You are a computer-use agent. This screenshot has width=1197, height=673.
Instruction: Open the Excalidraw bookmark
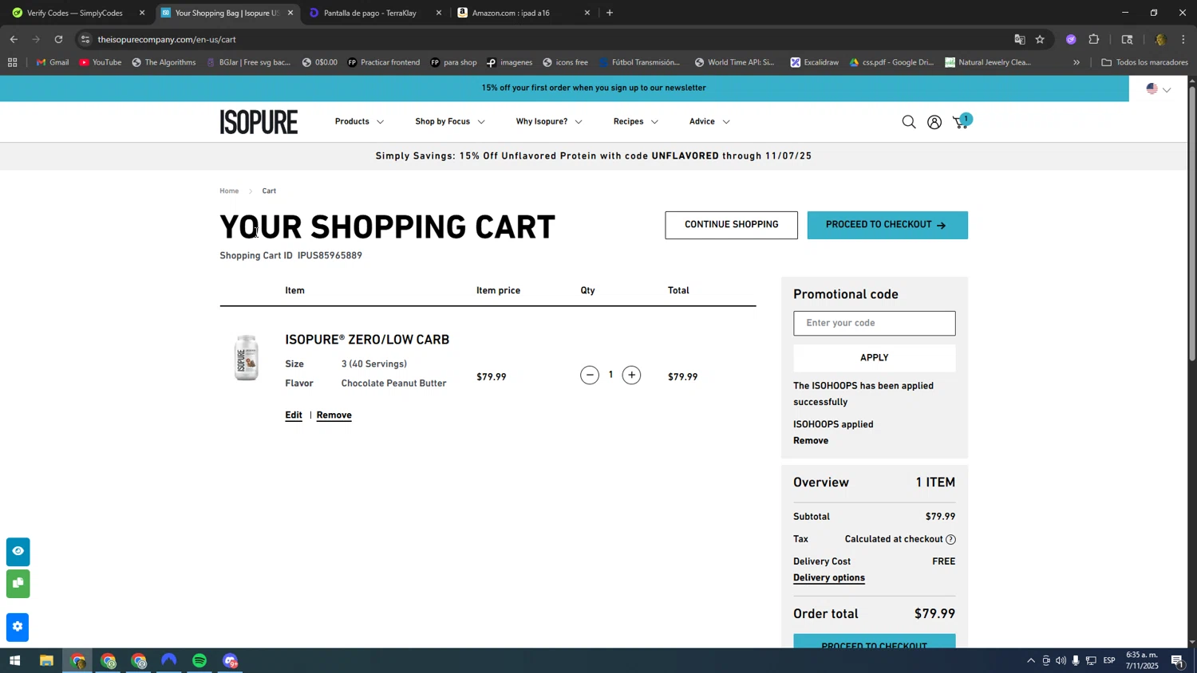(814, 62)
